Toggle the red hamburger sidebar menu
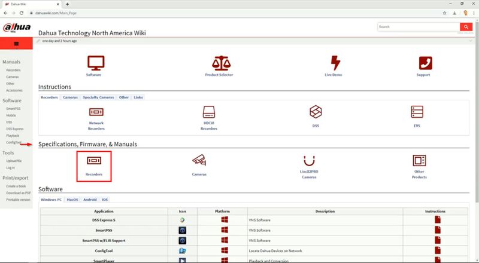The width and height of the screenshot is (479, 263). tap(16, 44)
